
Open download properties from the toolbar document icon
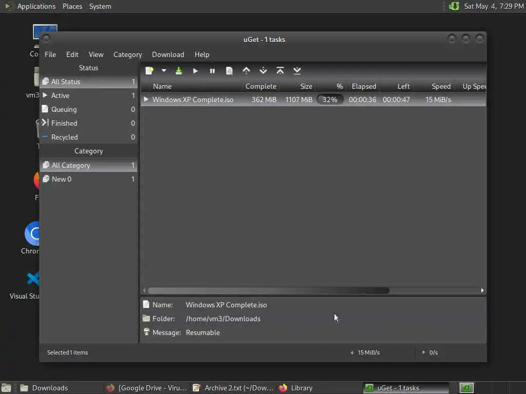point(230,71)
